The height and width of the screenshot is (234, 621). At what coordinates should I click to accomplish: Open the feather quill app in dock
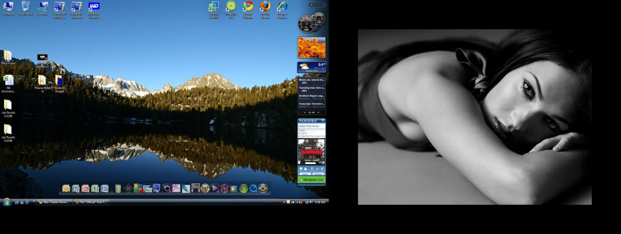186,188
